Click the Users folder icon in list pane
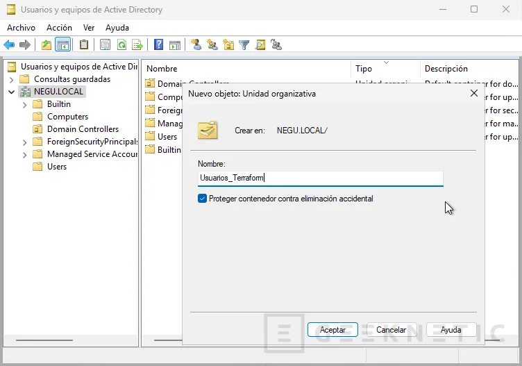Viewport: 522px width, 366px height. pos(150,136)
